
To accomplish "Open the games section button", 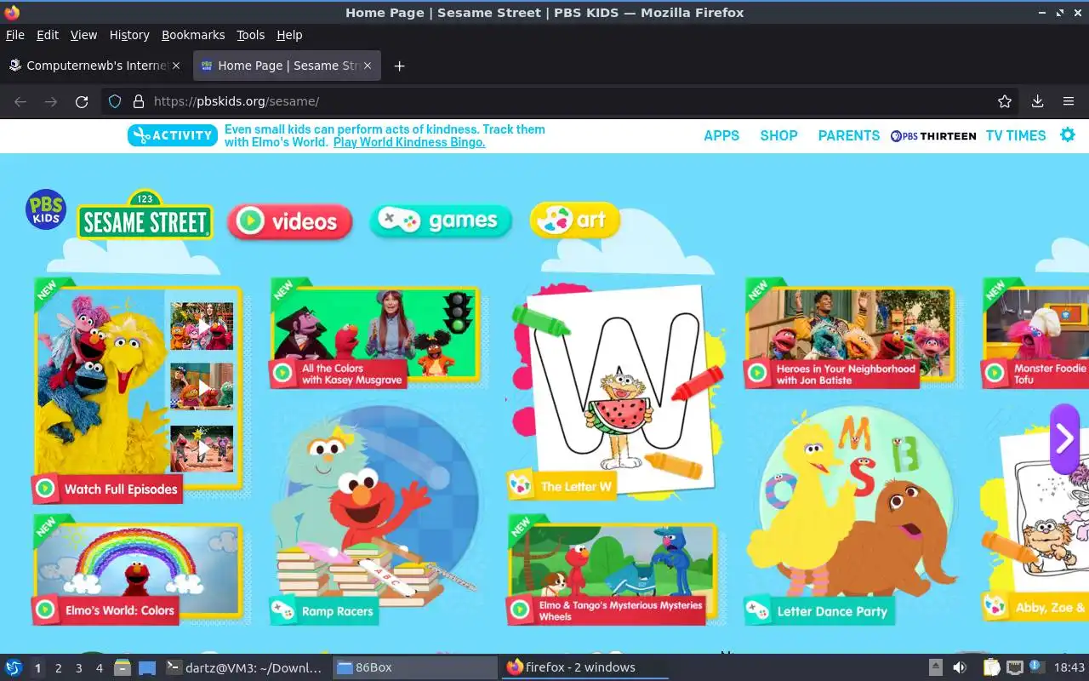I will click(441, 221).
